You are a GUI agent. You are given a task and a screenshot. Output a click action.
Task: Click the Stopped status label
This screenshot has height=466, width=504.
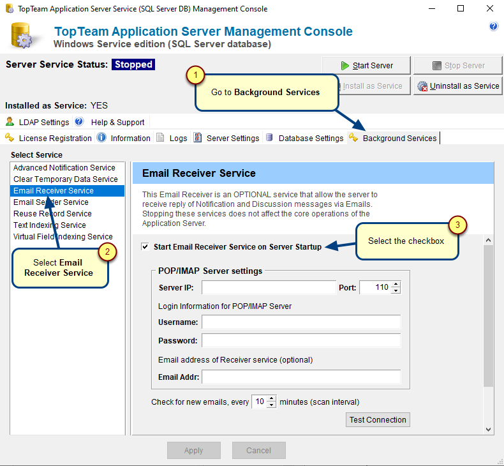point(133,64)
